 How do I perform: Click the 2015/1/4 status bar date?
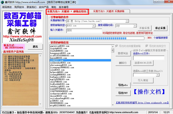click(x=153, y=112)
